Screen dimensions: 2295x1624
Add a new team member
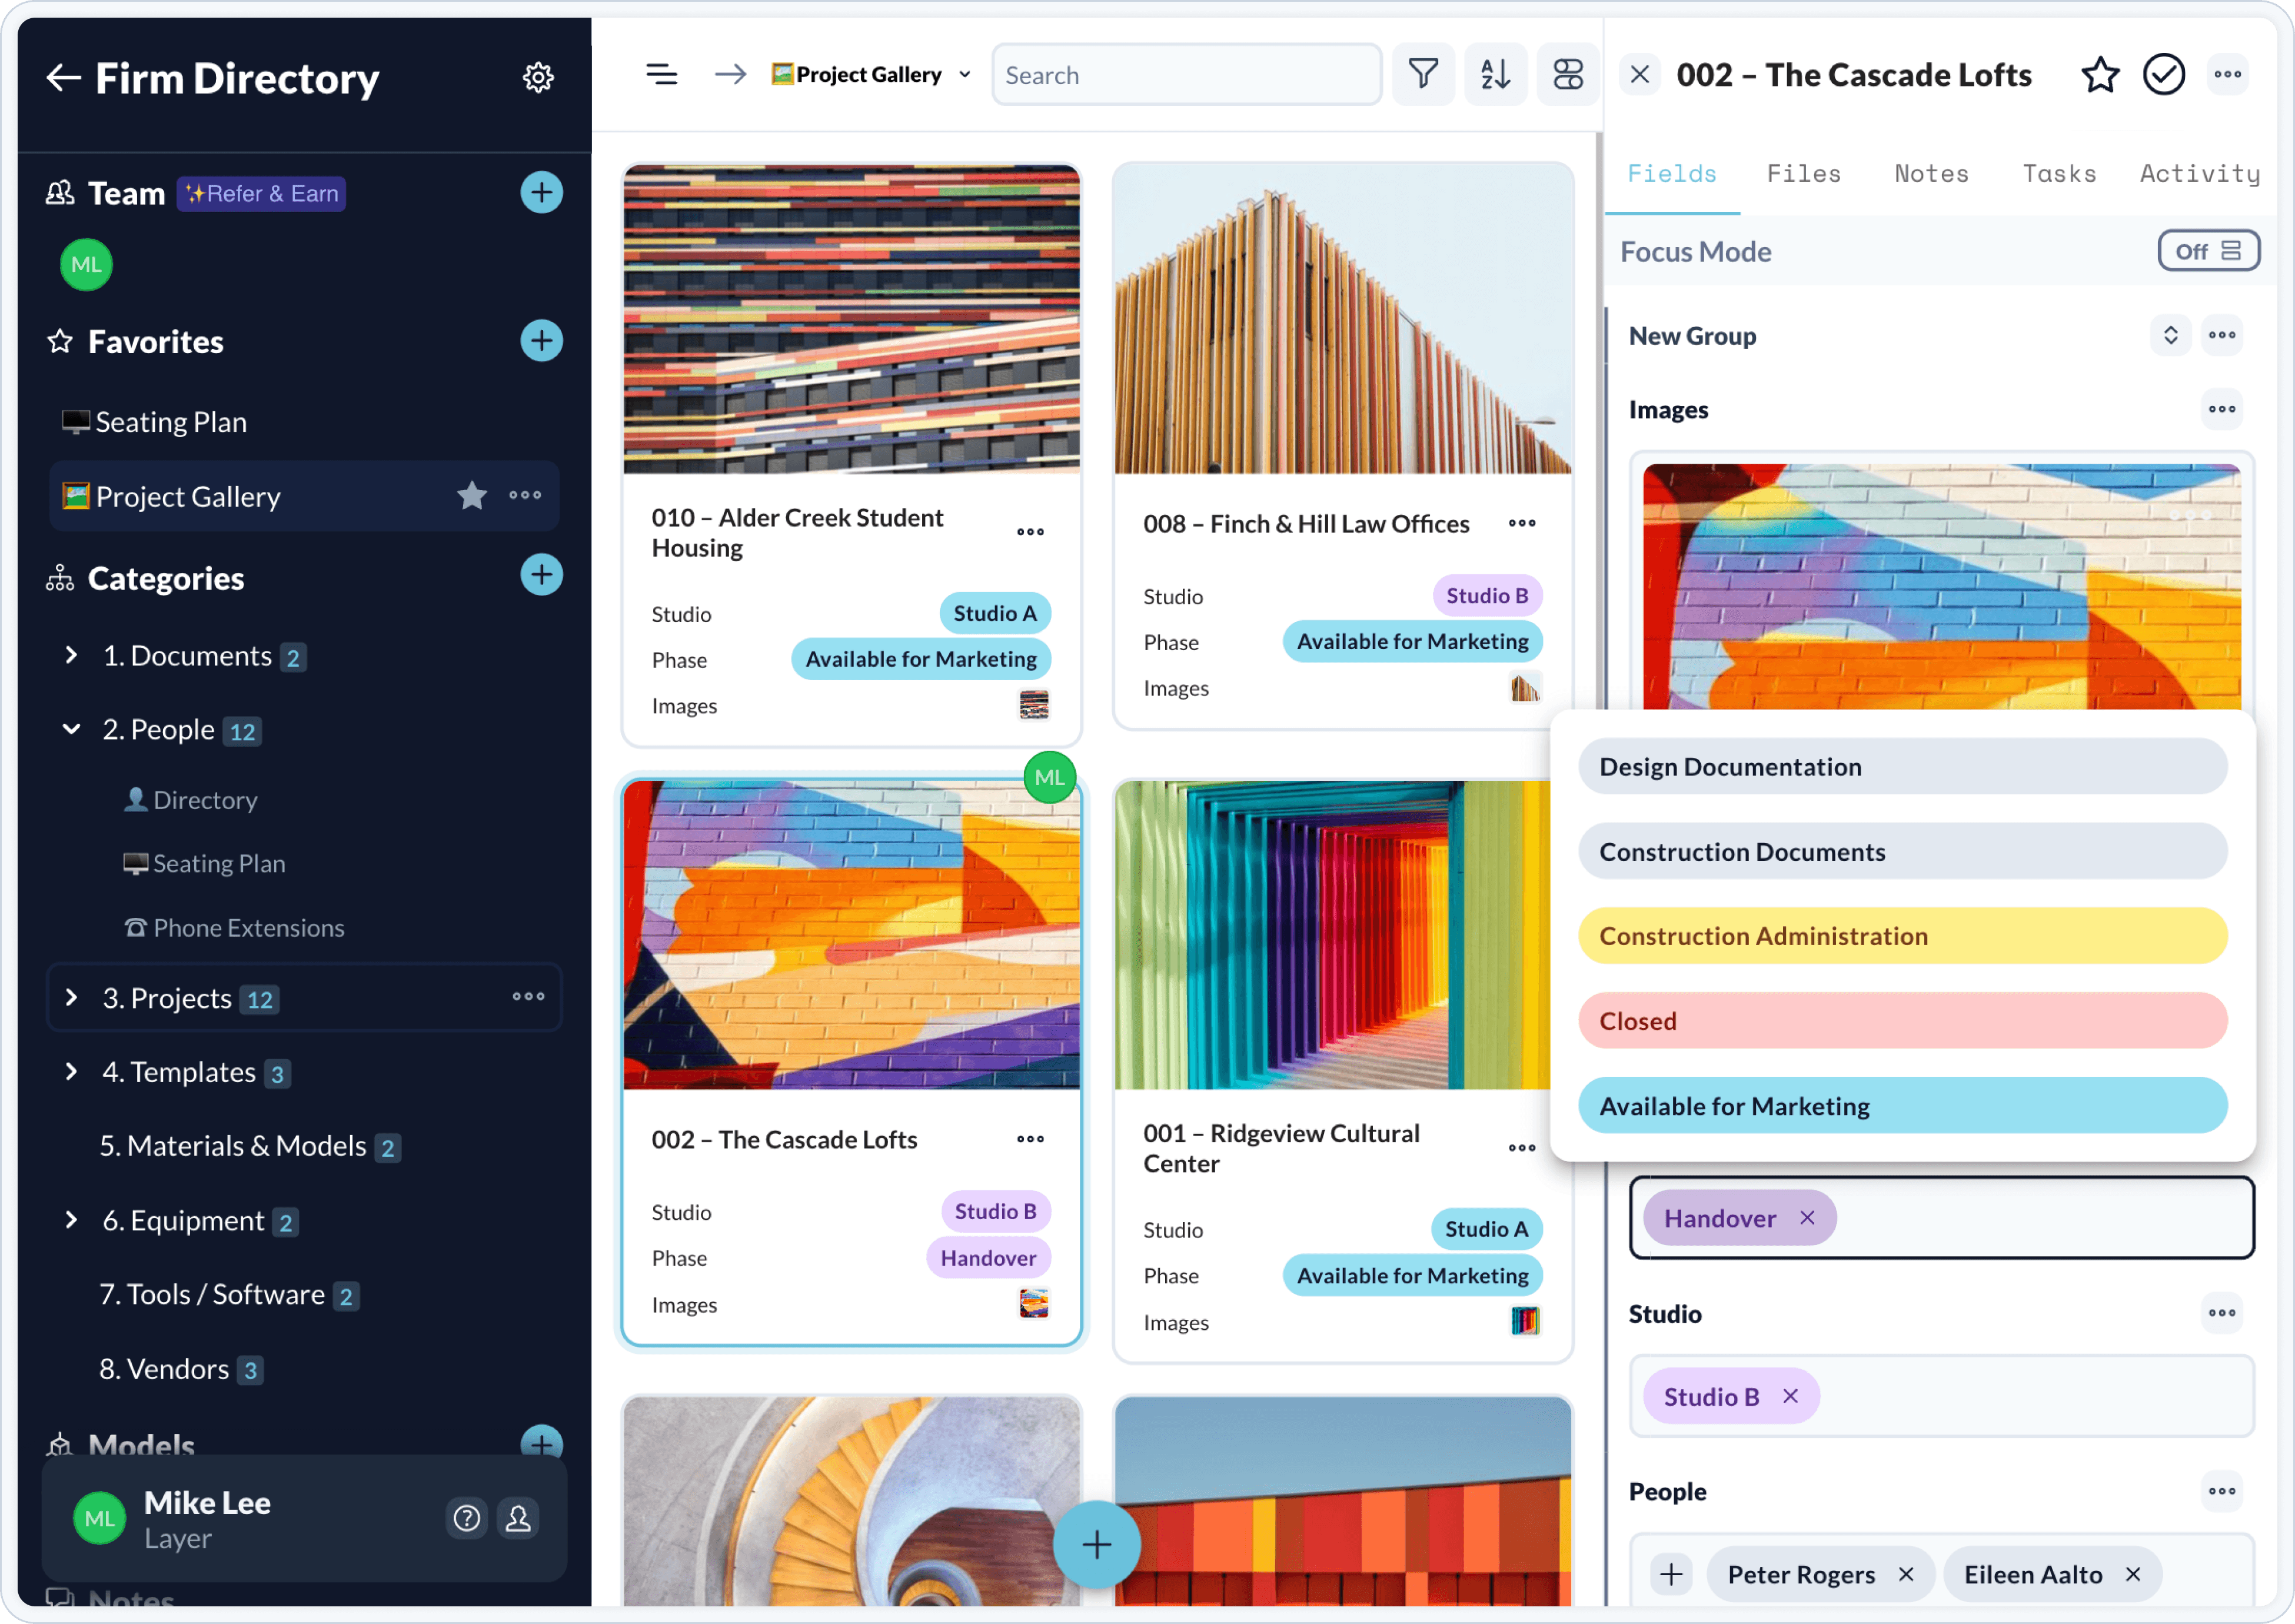coord(541,192)
